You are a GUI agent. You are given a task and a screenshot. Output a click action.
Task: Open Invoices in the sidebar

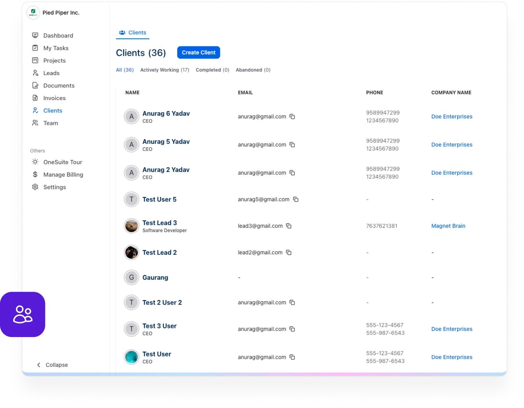pyautogui.click(x=54, y=98)
